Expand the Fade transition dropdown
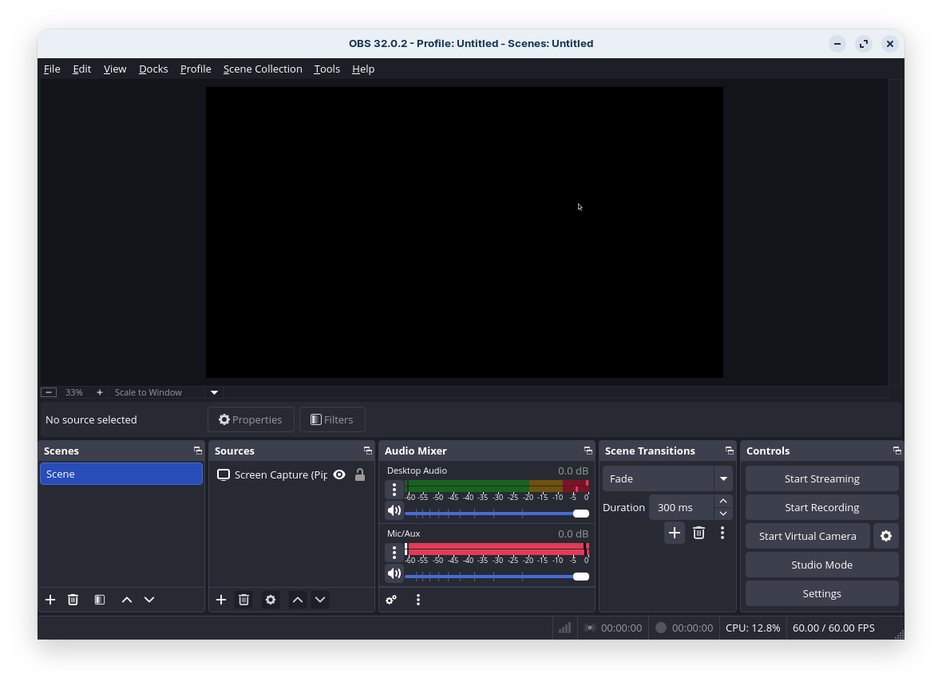 (x=723, y=478)
